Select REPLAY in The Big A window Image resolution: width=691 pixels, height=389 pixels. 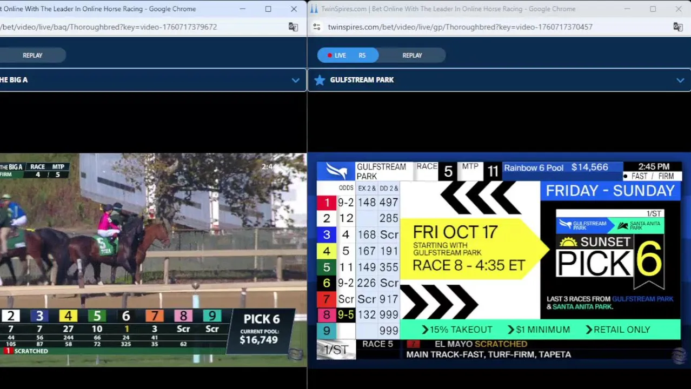click(x=32, y=55)
